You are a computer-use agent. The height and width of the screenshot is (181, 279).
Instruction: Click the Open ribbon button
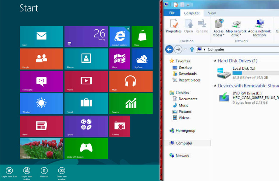[188, 26]
